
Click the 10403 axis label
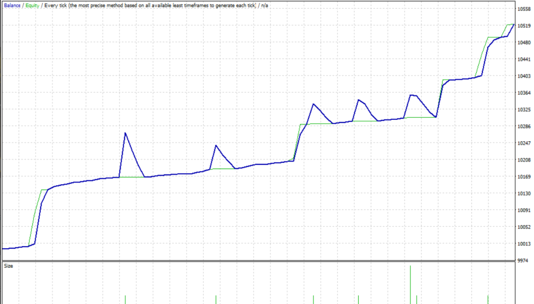coord(524,77)
